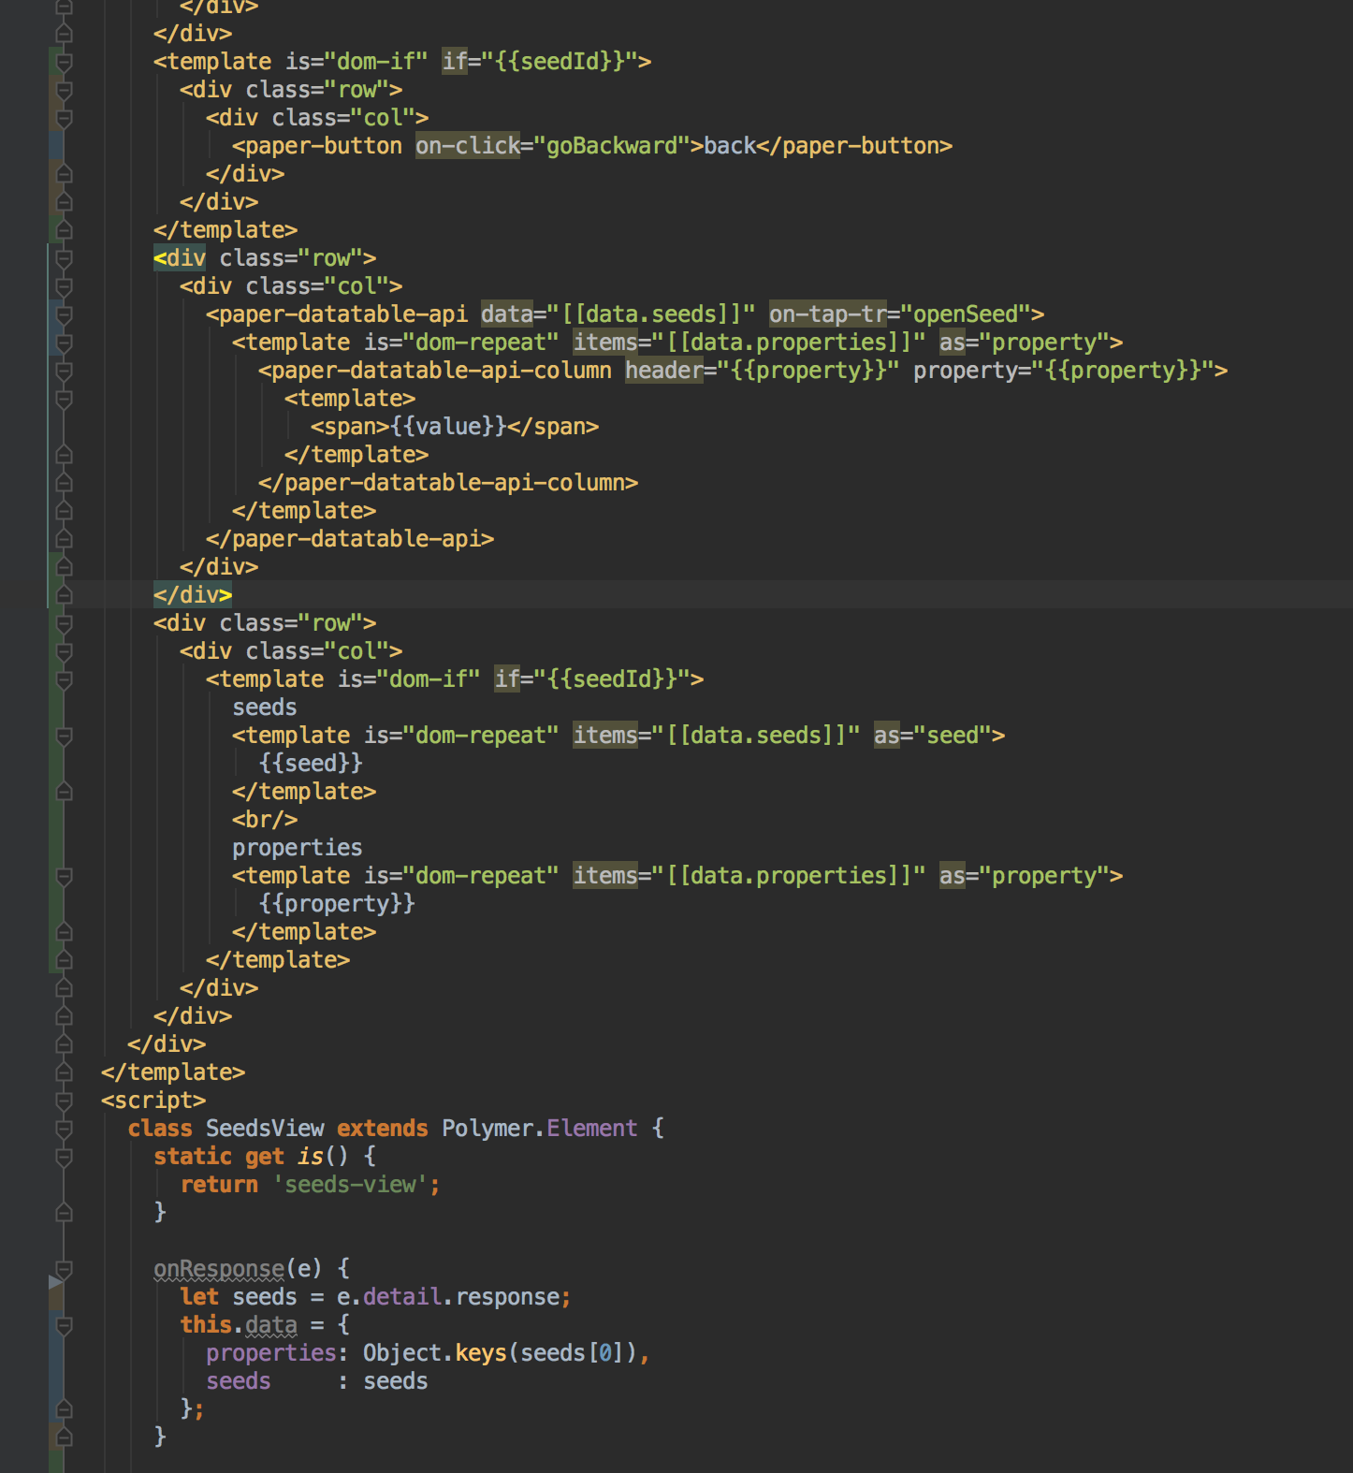The image size is (1353, 1473).
Task: Click the standalone "seeds" text line
Action: point(265,707)
